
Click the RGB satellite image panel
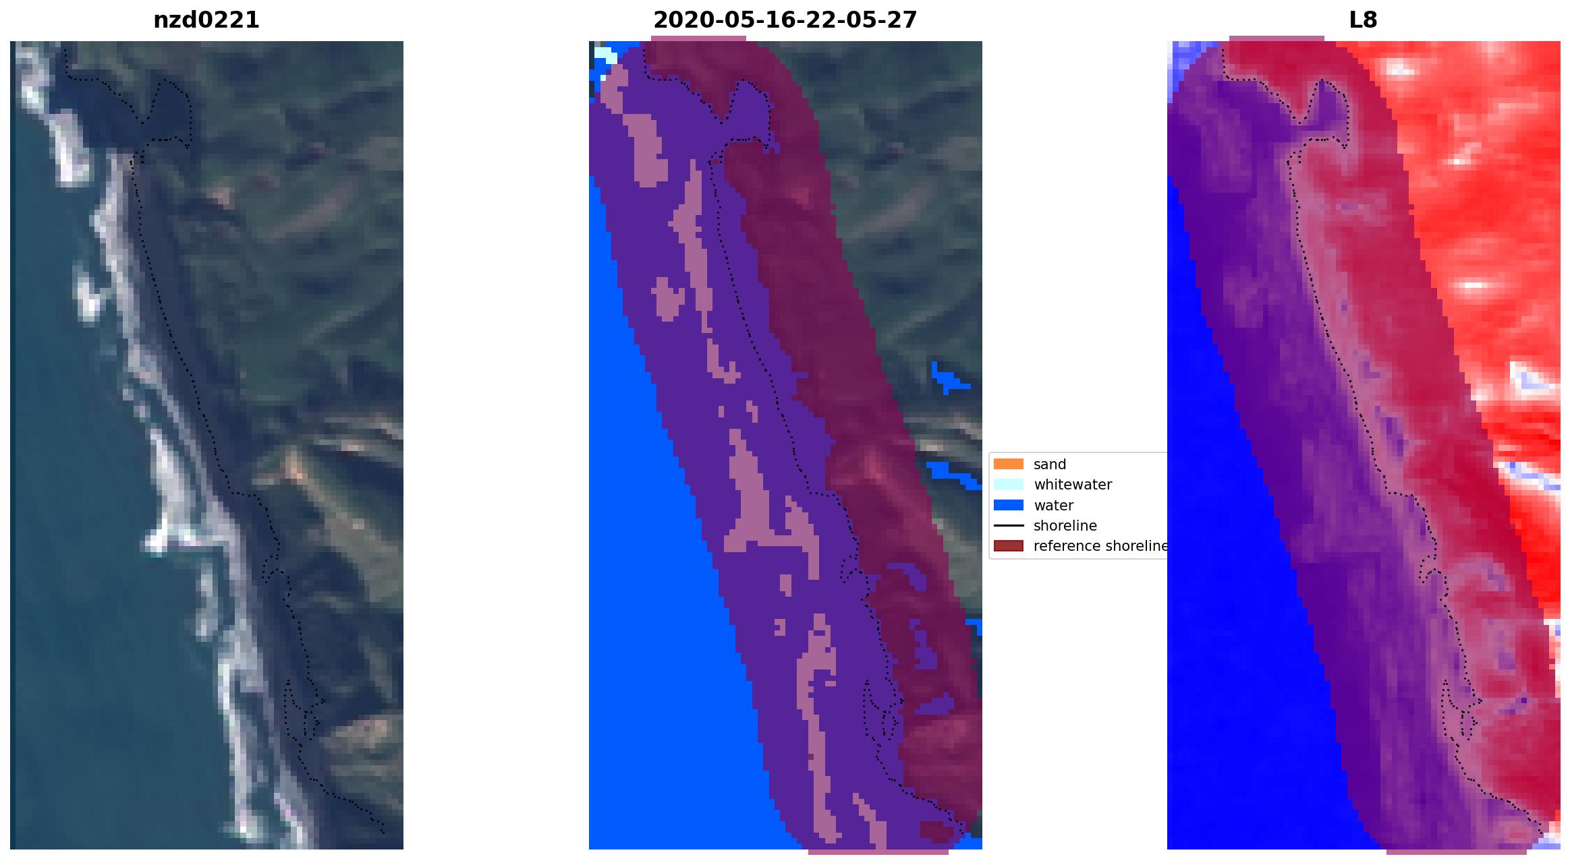pos(206,445)
